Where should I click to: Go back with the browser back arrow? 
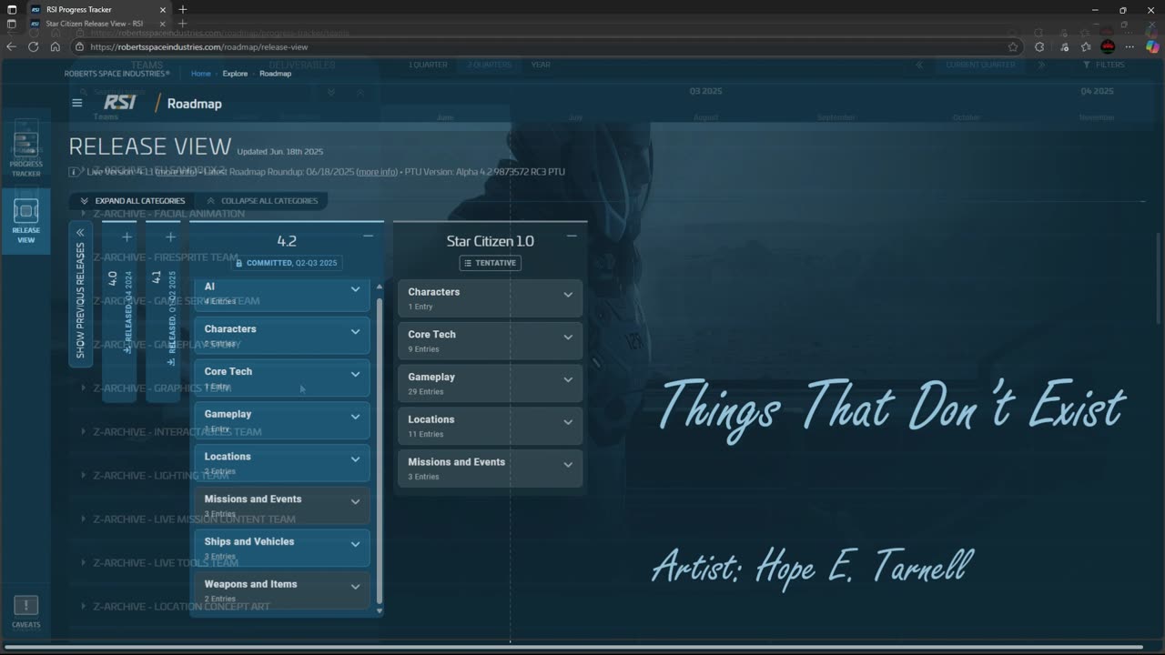[12, 46]
